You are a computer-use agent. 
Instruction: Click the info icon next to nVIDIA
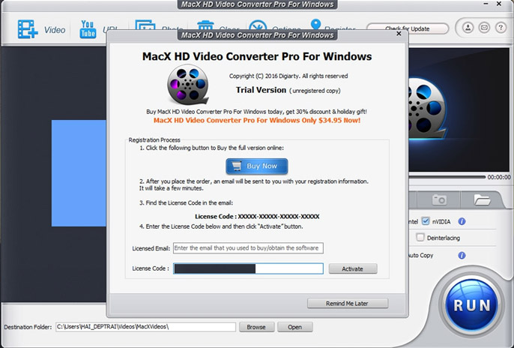coord(462,221)
